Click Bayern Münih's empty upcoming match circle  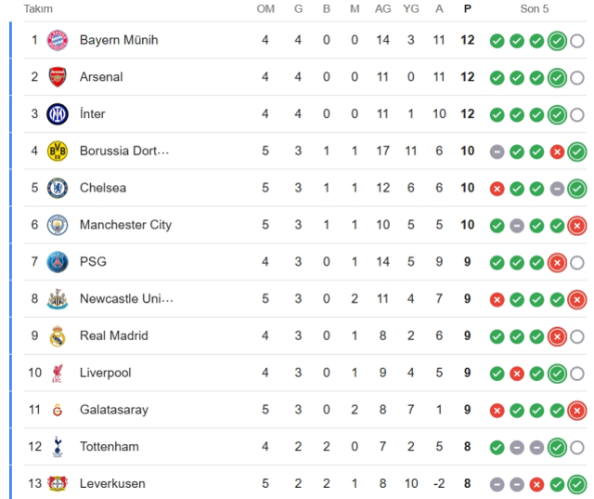tap(577, 40)
